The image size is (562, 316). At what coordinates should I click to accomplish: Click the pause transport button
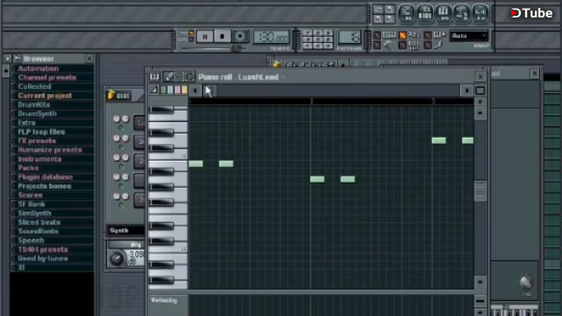(x=205, y=37)
